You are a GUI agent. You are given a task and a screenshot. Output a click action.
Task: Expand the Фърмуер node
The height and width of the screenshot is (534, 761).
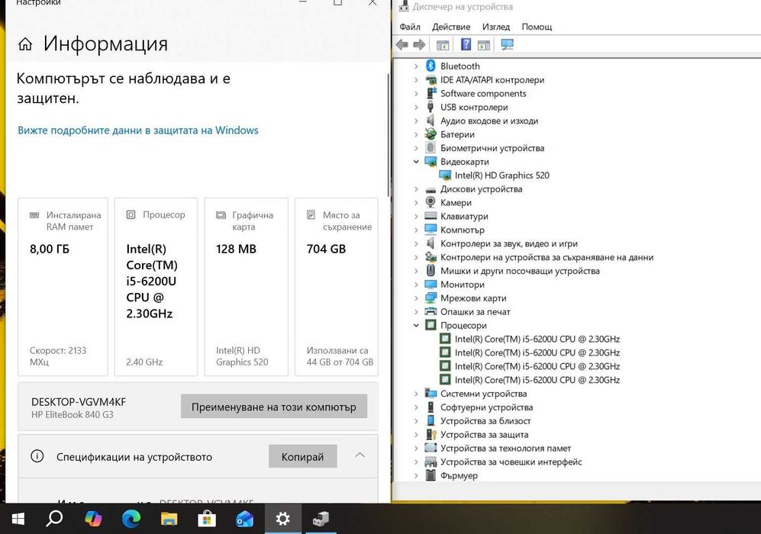416,475
